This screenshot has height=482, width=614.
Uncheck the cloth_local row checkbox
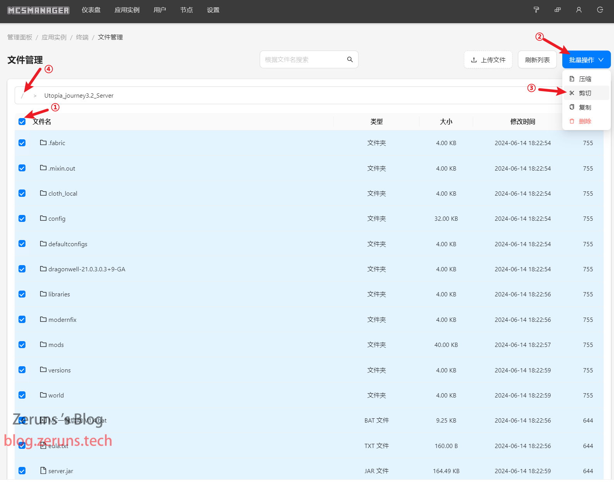(x=22, y=193)
